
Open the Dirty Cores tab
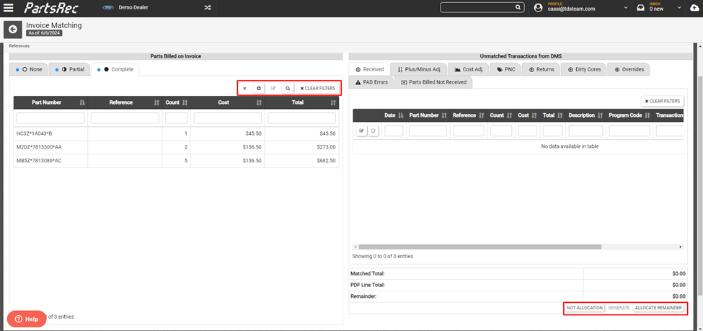click(x=584, y=69)
